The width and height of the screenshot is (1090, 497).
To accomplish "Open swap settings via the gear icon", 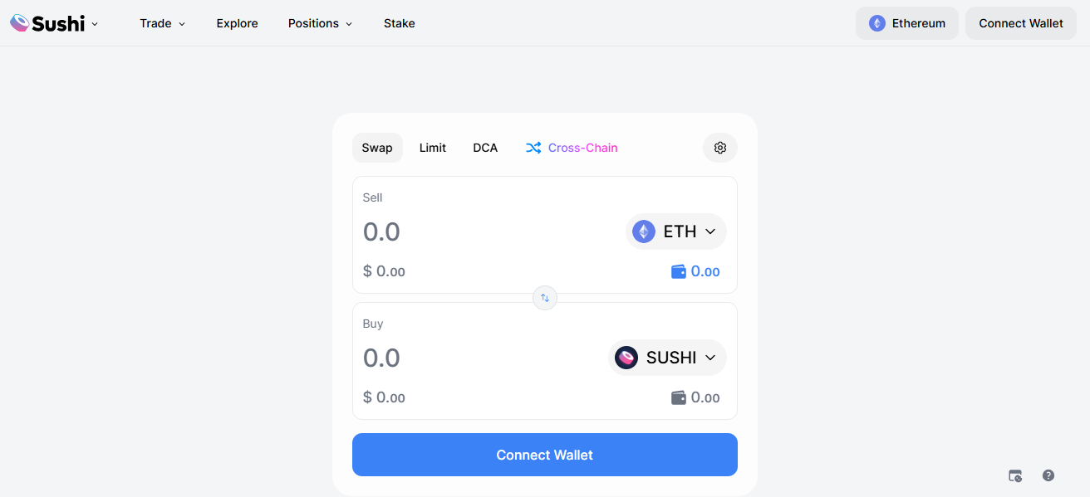I will point(720,148).
